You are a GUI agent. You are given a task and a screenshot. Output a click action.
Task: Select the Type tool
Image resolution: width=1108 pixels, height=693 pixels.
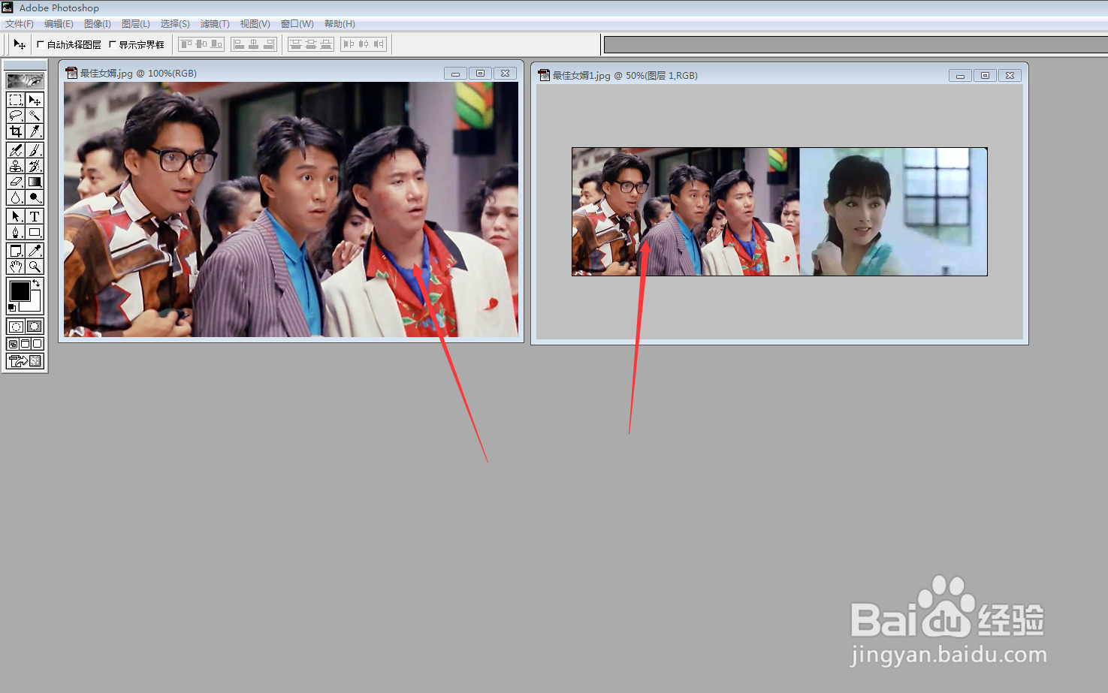(x=35, y=216)
